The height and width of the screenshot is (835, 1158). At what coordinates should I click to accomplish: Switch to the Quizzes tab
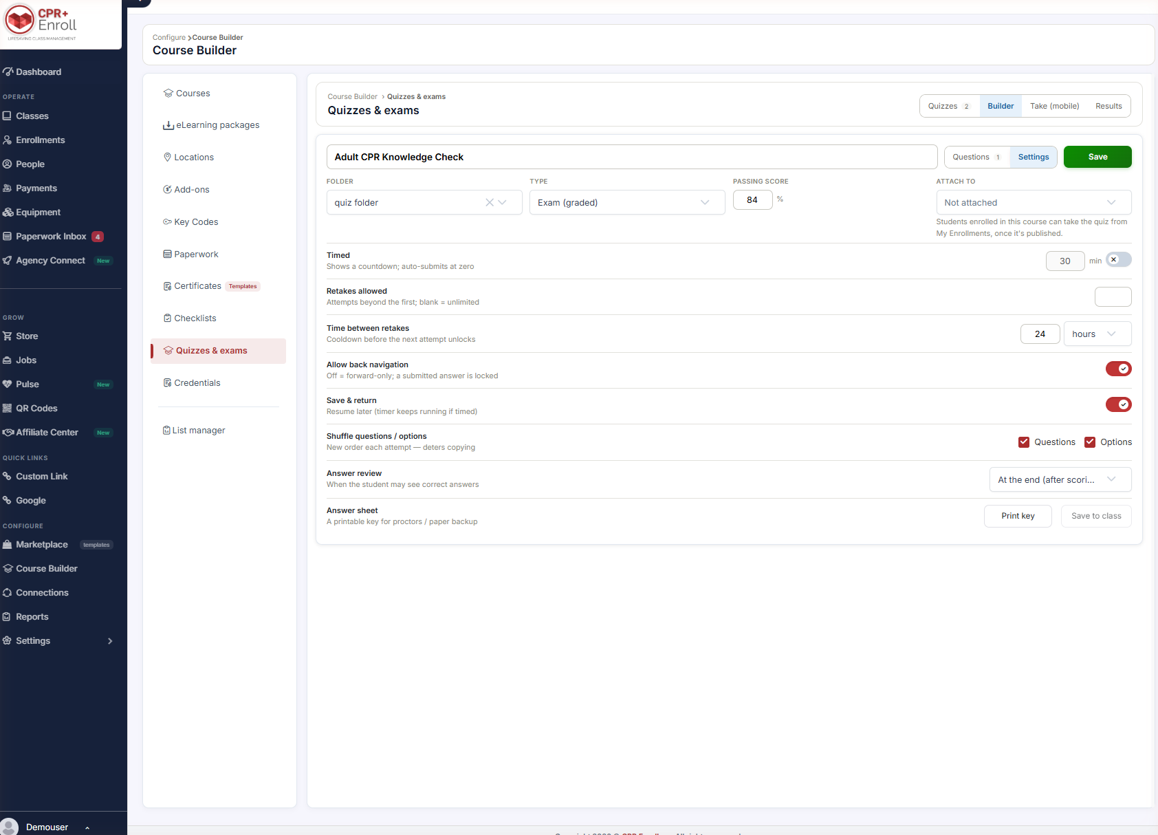click(x=949, y=106)
